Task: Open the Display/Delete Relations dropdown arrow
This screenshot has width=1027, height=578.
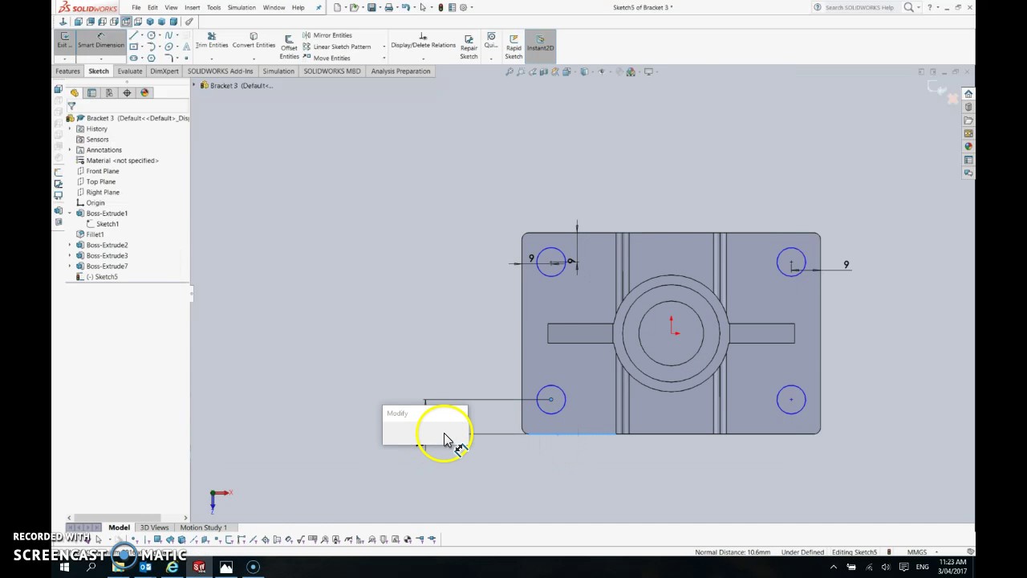Action: pyautogui.click(x=423, y=58)
